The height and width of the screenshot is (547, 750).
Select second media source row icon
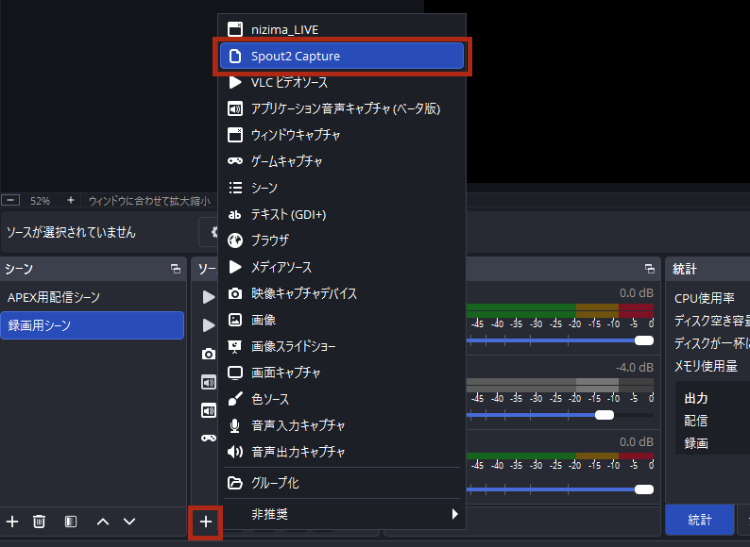point(209,325)
